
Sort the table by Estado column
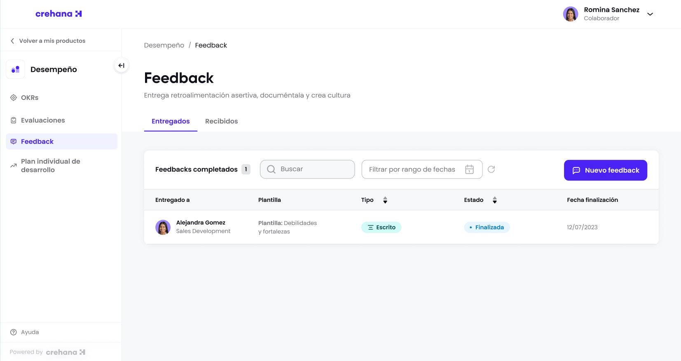coord(494,200)
